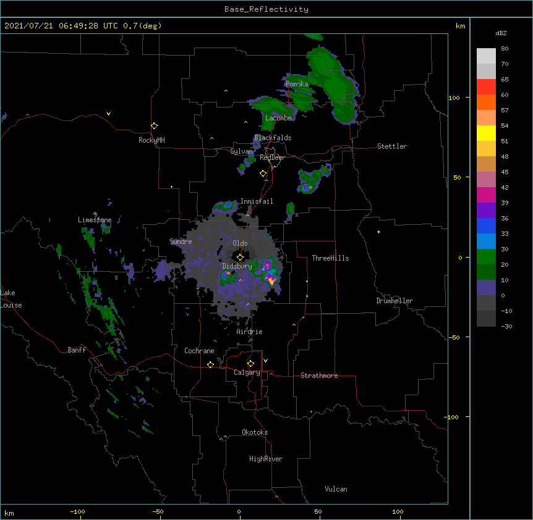Click the Lacombe city label
This screenshot has width=533, height=520.
(x=278, y=118)
